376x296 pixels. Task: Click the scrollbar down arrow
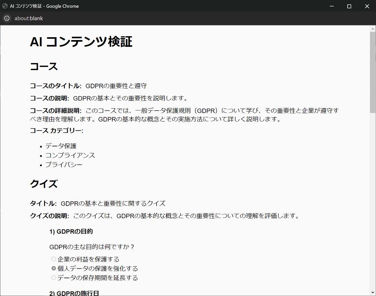click(x=373, y=293)
